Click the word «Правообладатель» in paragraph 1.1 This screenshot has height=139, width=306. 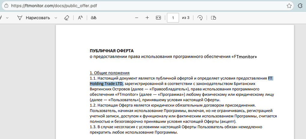coord(169,89)
